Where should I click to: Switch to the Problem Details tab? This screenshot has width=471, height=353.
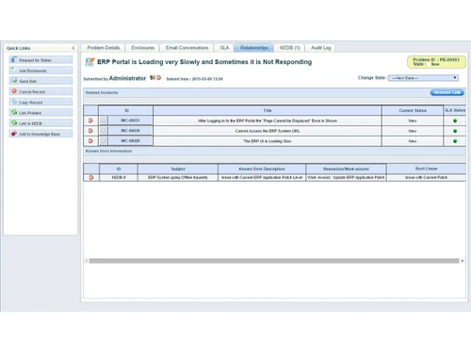click(x=104, y=48)
